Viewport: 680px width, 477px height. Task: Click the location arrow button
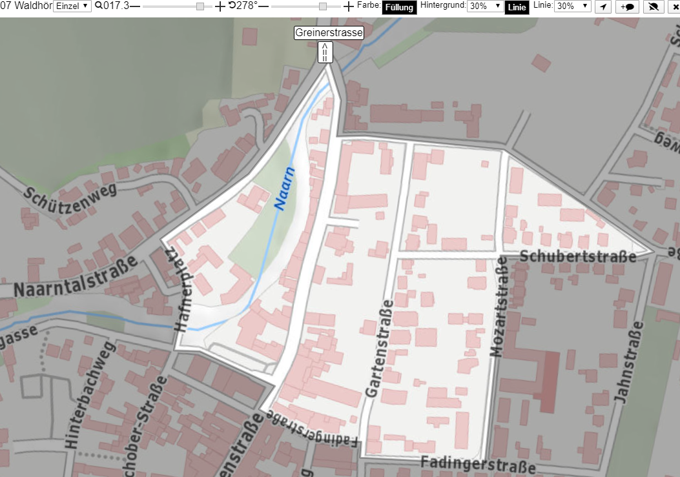click(x=603, y=6)
